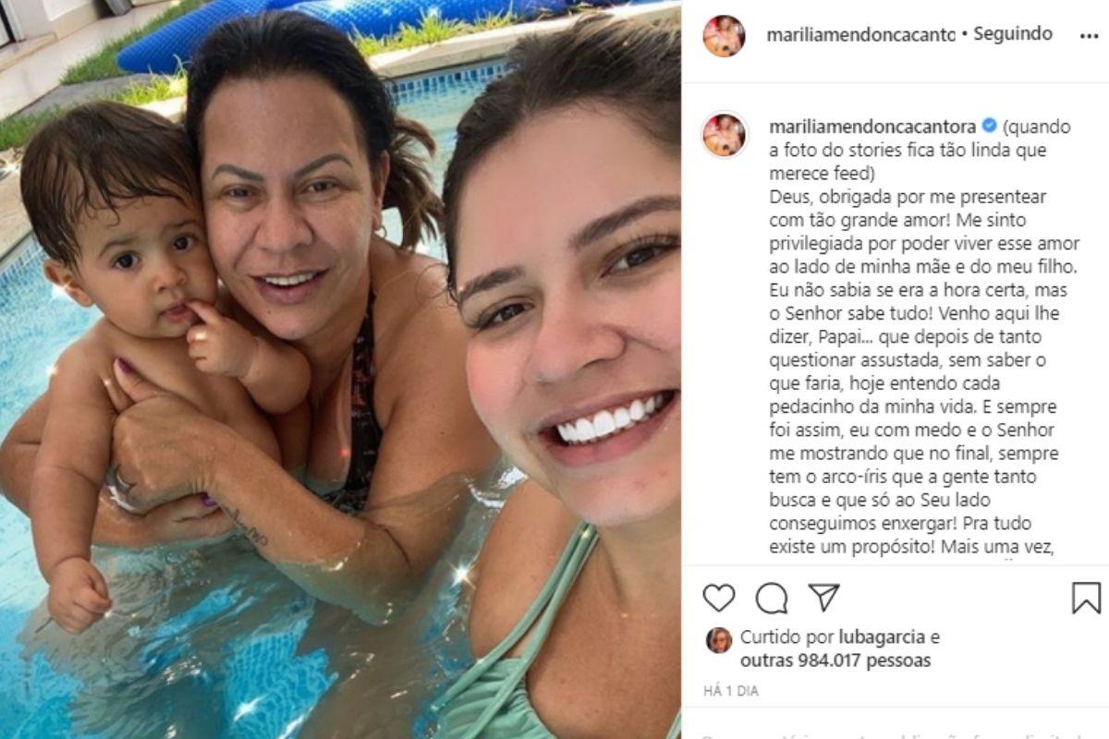
Task: Click the blue verified badge
Action: click(x=989, y=126)
